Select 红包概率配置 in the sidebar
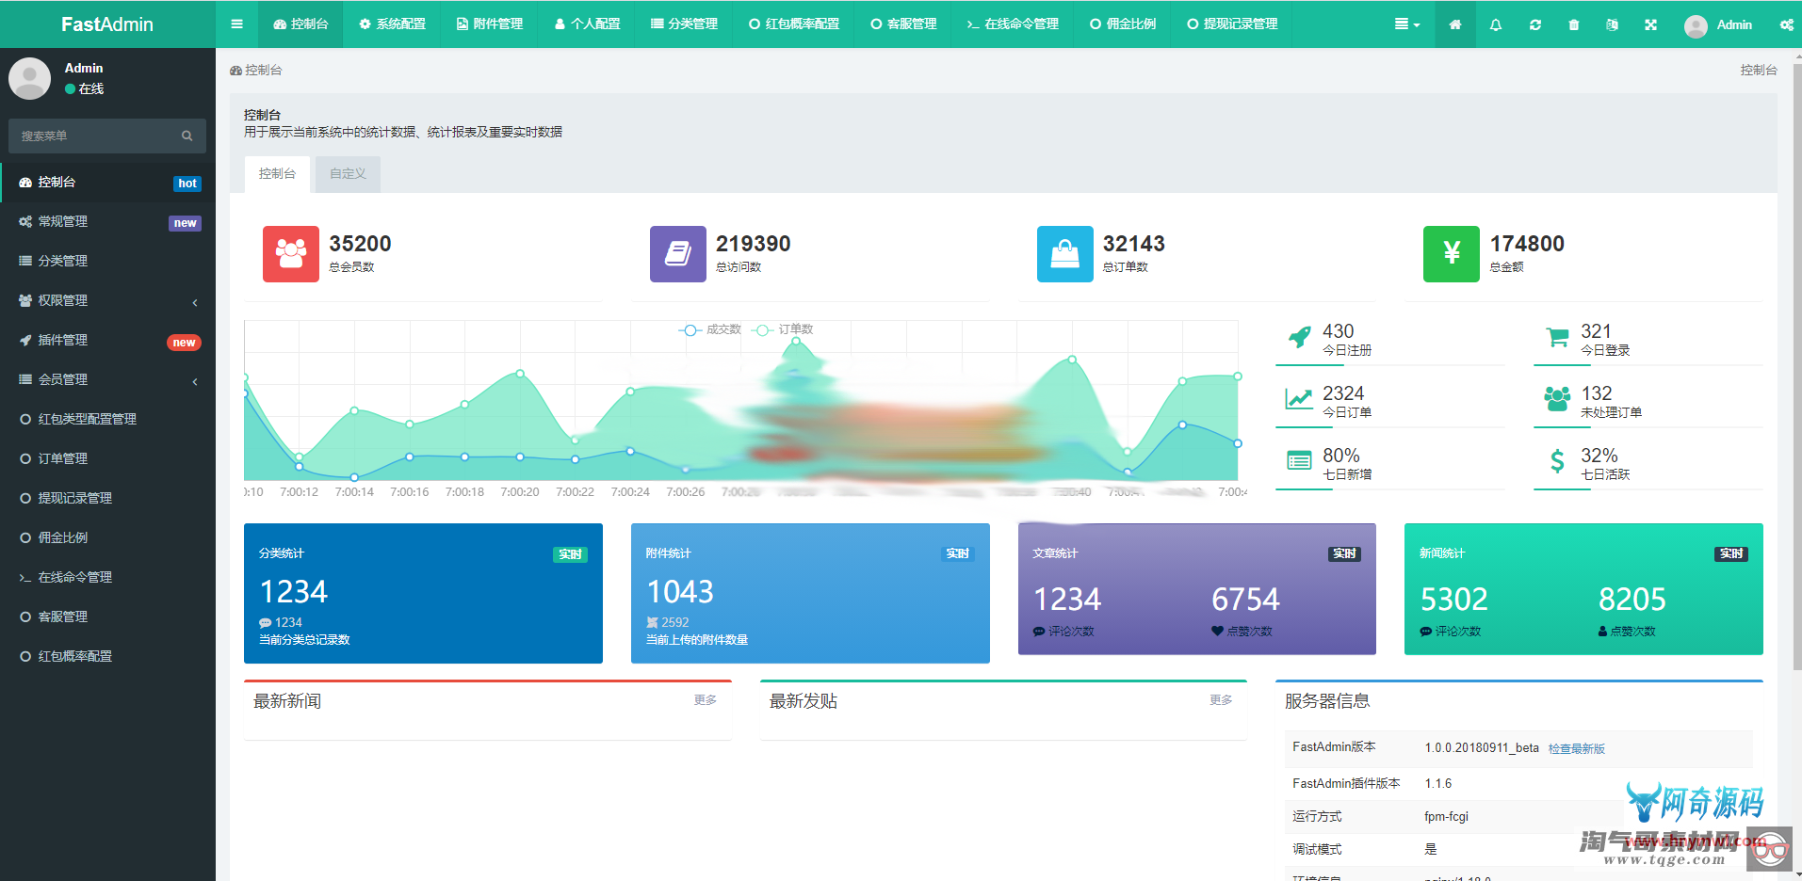 [x=107, y=657]
